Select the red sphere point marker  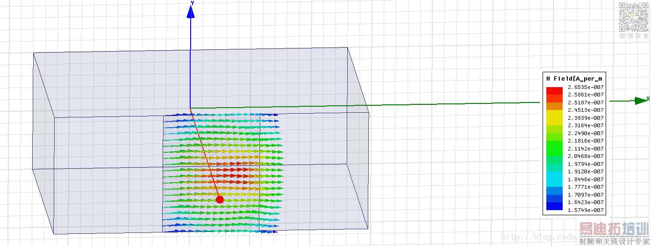click(x=220, y=199)
